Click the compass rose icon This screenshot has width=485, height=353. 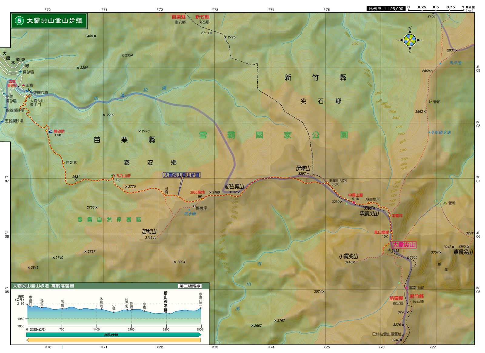pos(410,40)
